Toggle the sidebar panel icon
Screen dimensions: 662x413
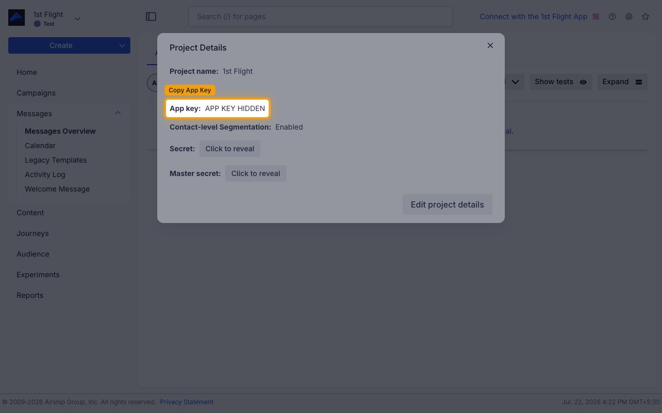[151, 17]
